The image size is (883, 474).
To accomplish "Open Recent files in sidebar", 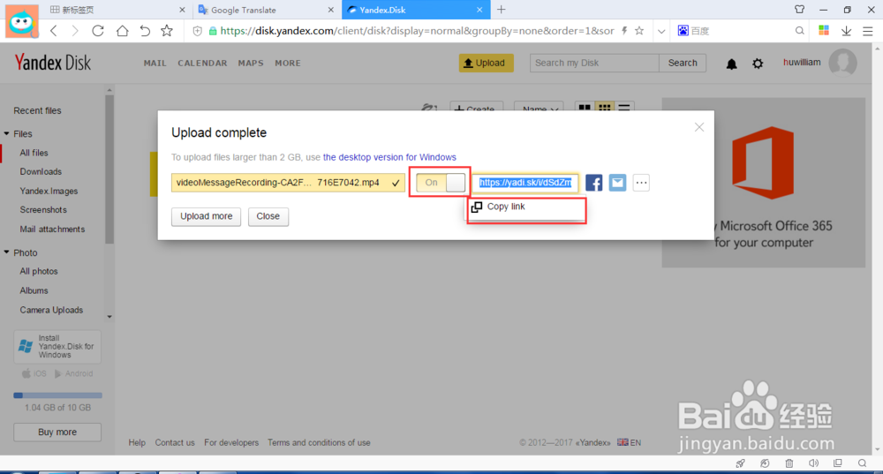I will coord(37,110).
